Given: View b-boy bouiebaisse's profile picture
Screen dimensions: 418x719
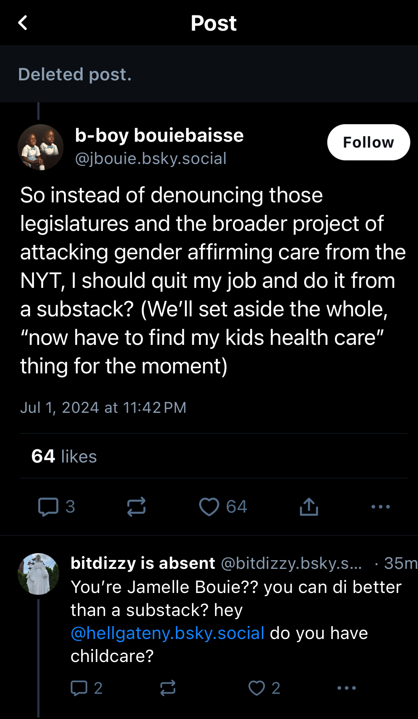Looking at the screenshot, I should pos(41,147).
